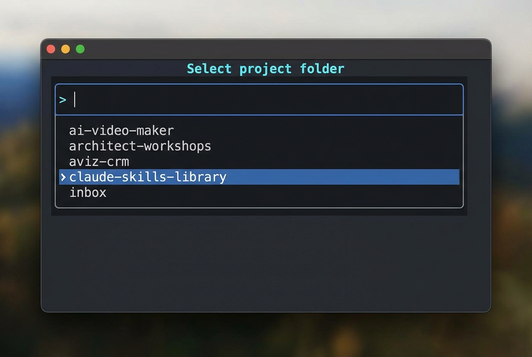
Task: Select the ai-video-maker folder
Action: (x=121, y=131)
